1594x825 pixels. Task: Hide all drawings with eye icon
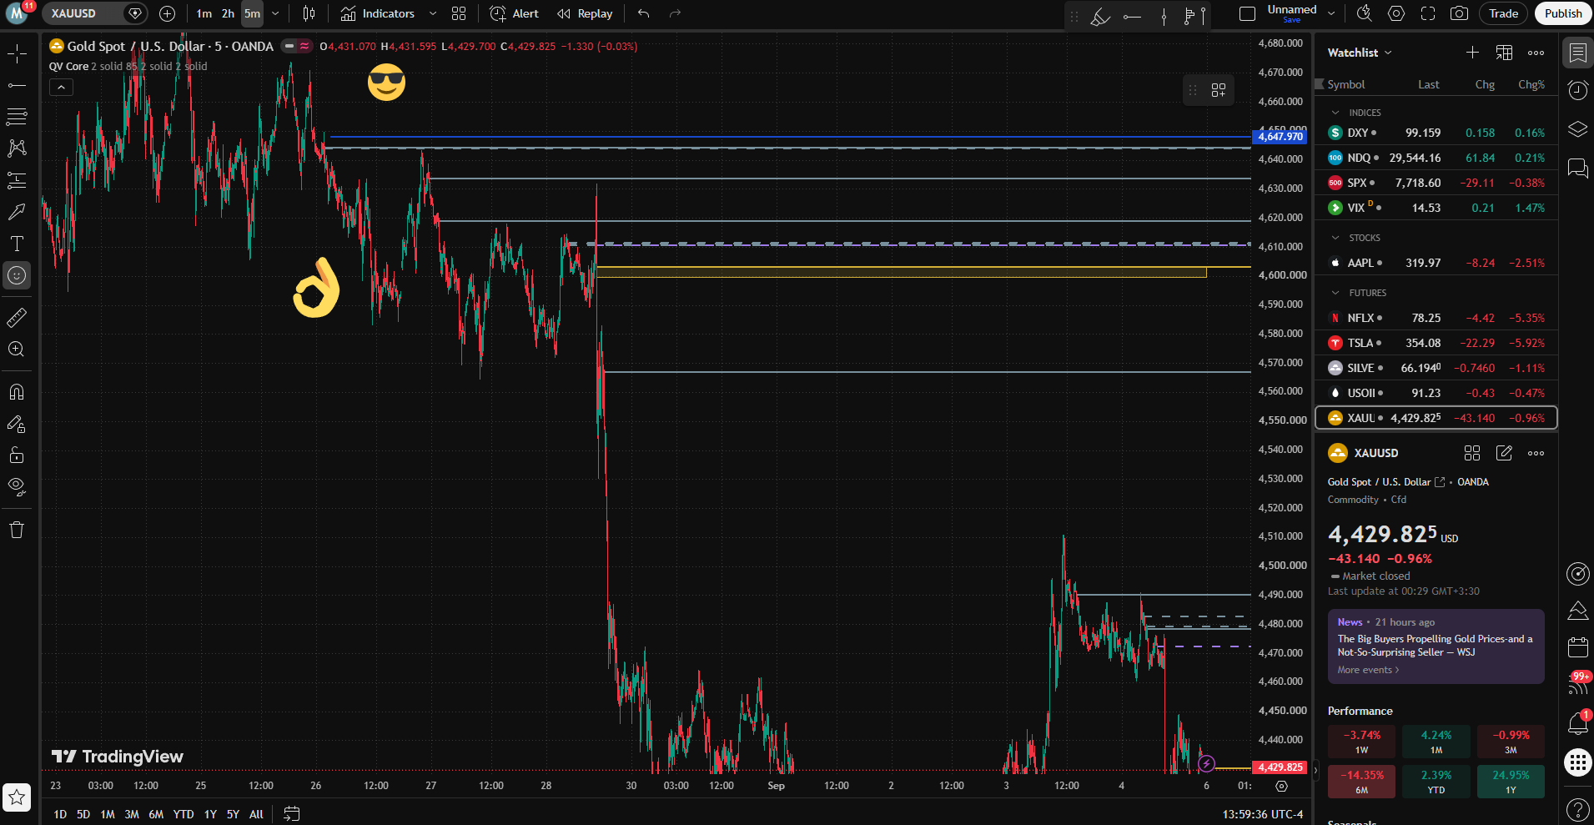17,487
